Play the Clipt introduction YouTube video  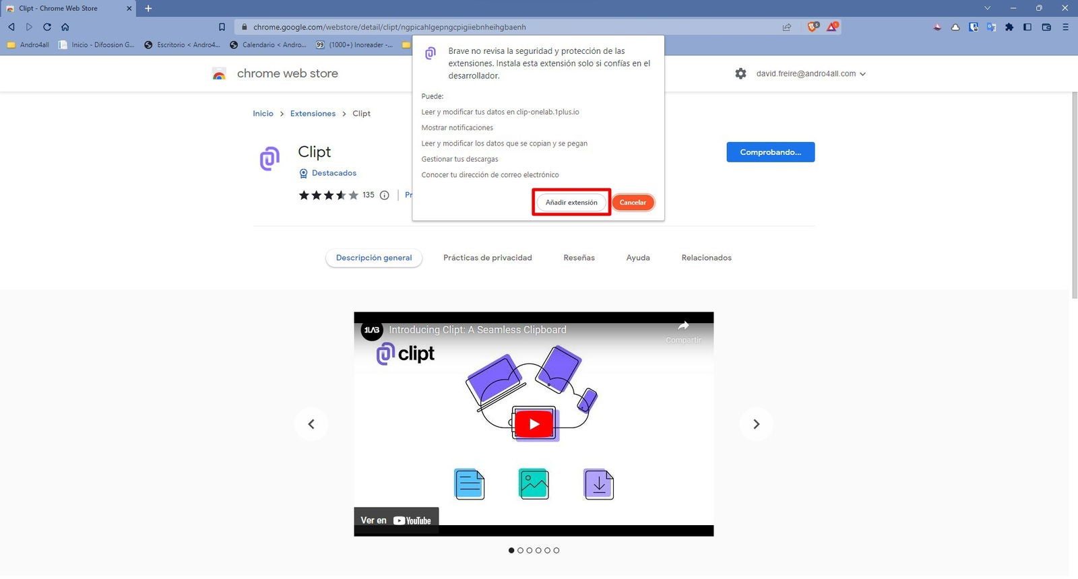534,424
